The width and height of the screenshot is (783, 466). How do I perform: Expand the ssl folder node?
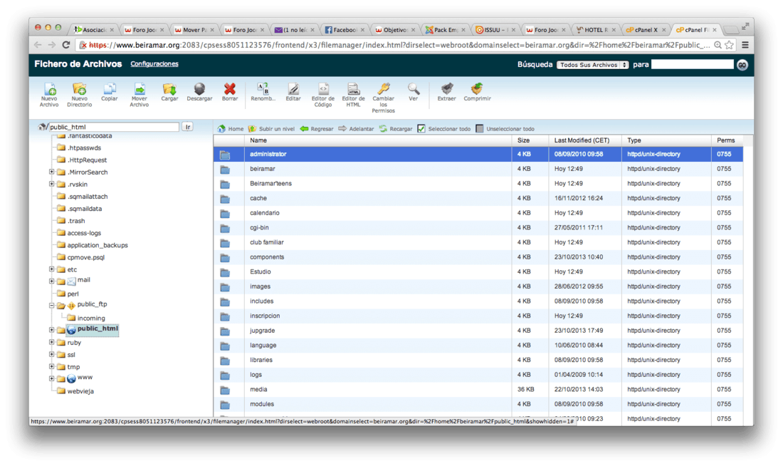(51, 354)
